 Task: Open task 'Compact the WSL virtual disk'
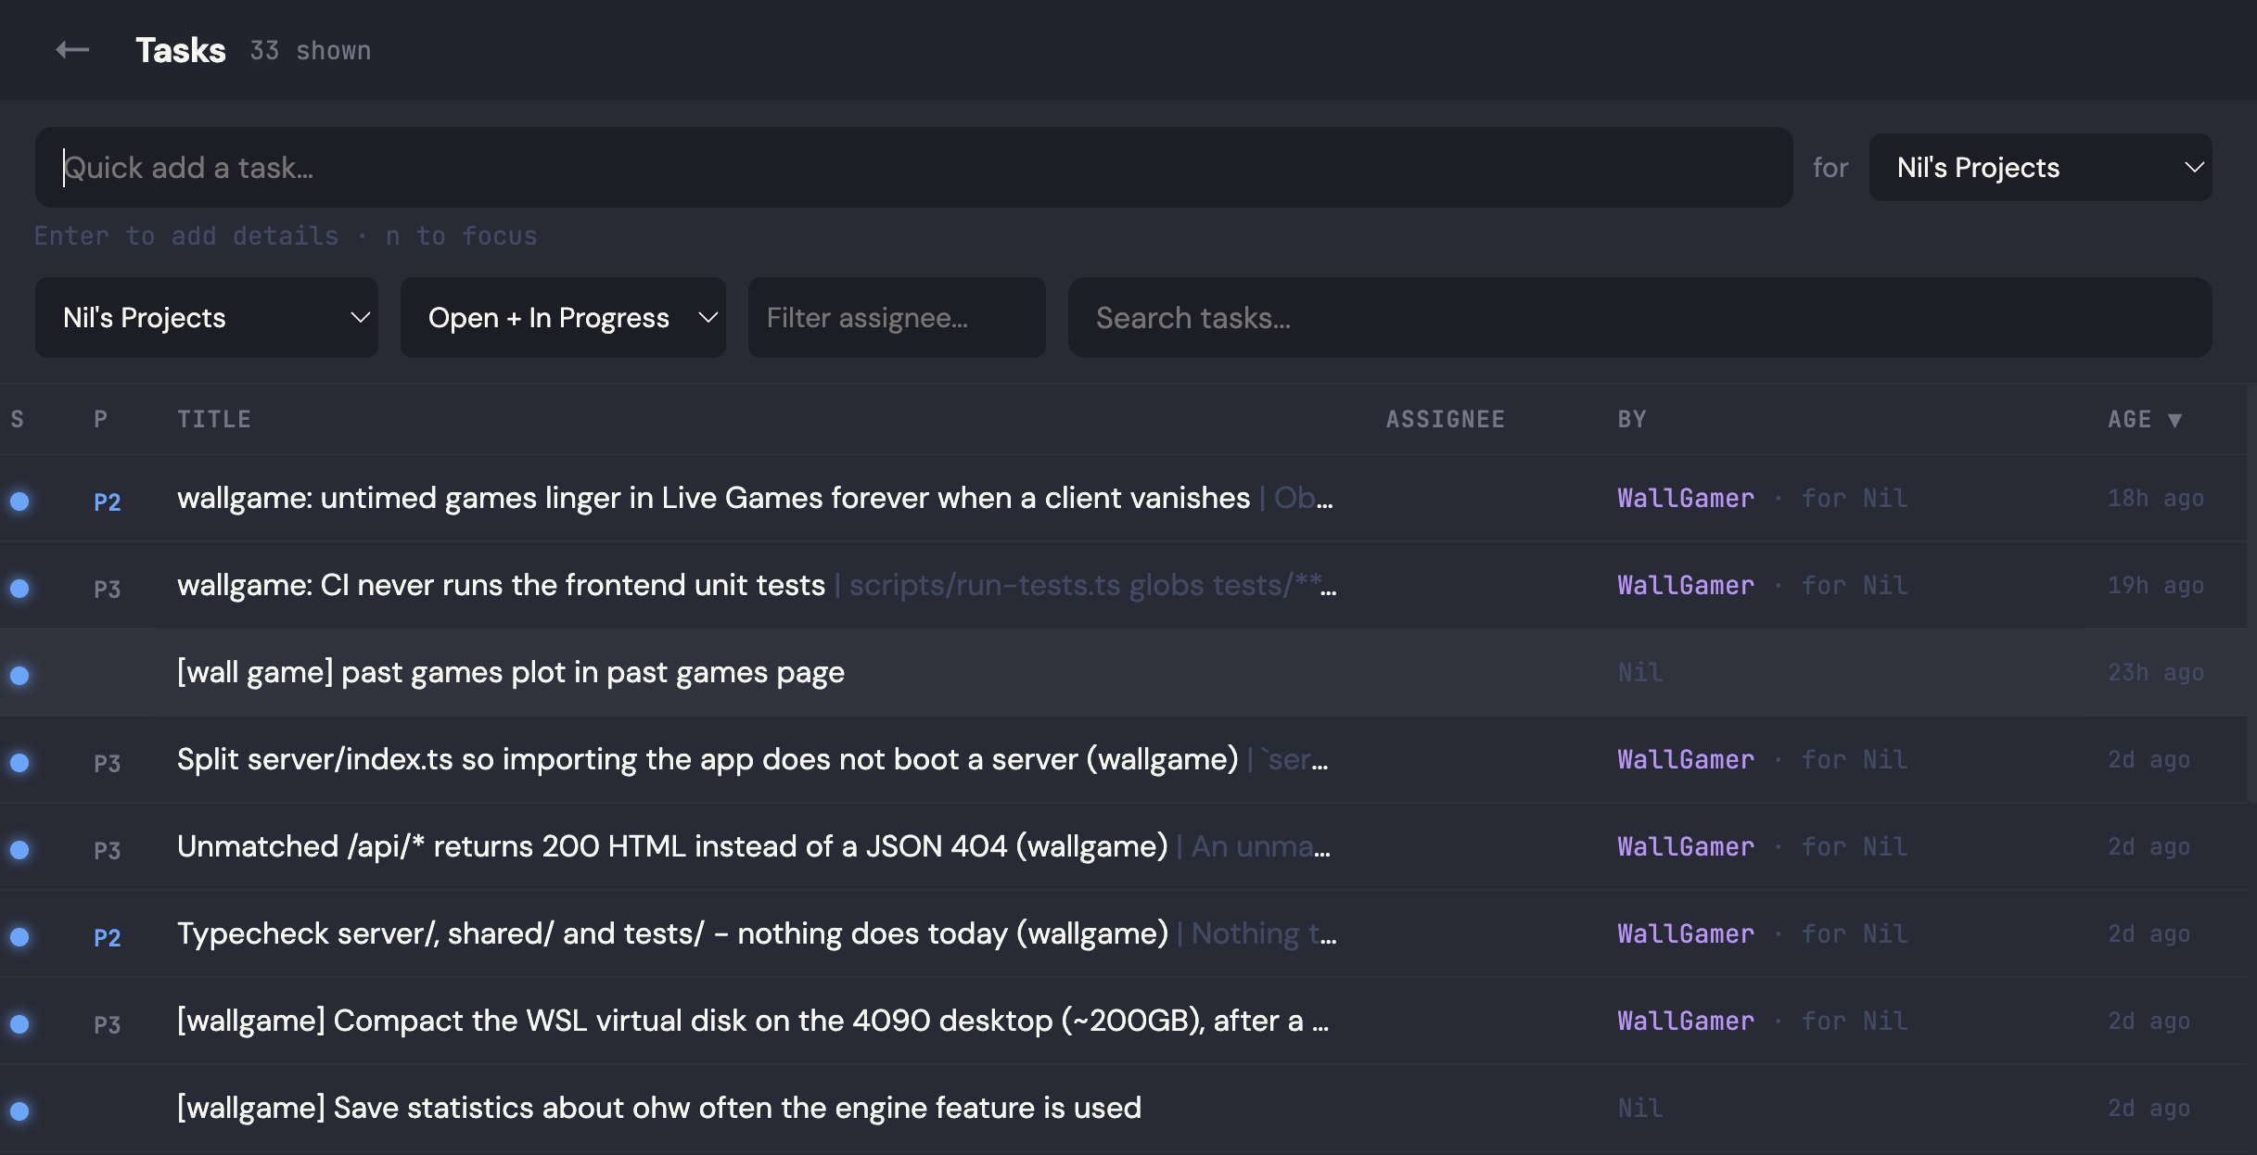point(753,1022)
